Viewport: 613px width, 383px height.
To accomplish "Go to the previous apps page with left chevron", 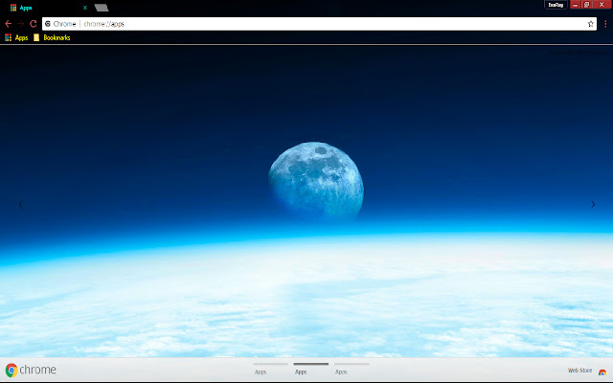I will coord(20,204).
